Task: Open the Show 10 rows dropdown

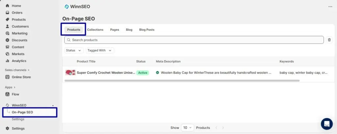Action: 187,127
